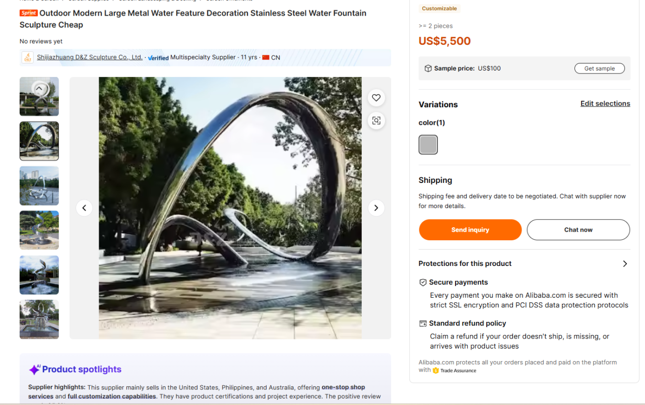Viewport: 645px width, 405px height.
Task: Add product to favorites with heart icon
Action: point(376,98)
